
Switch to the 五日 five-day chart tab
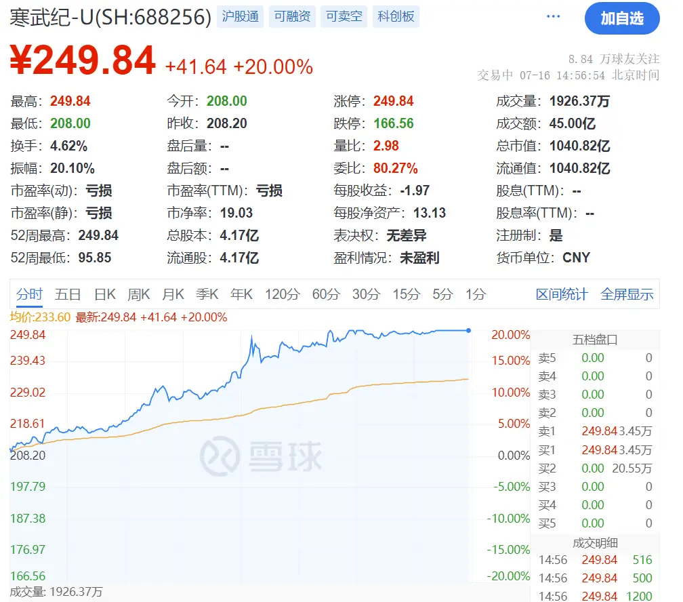click(x=68, y=294)
